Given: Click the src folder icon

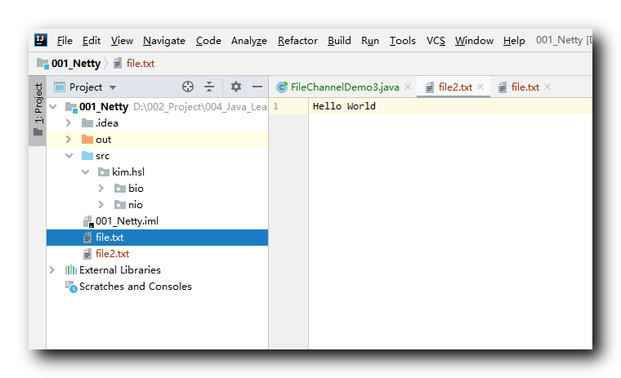Looking at the screenshot, I should [87, 156].
